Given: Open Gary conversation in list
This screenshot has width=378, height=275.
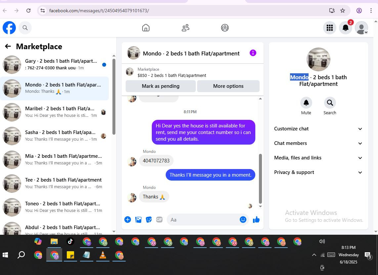Looking at the screenshot, I should (55, 64).
